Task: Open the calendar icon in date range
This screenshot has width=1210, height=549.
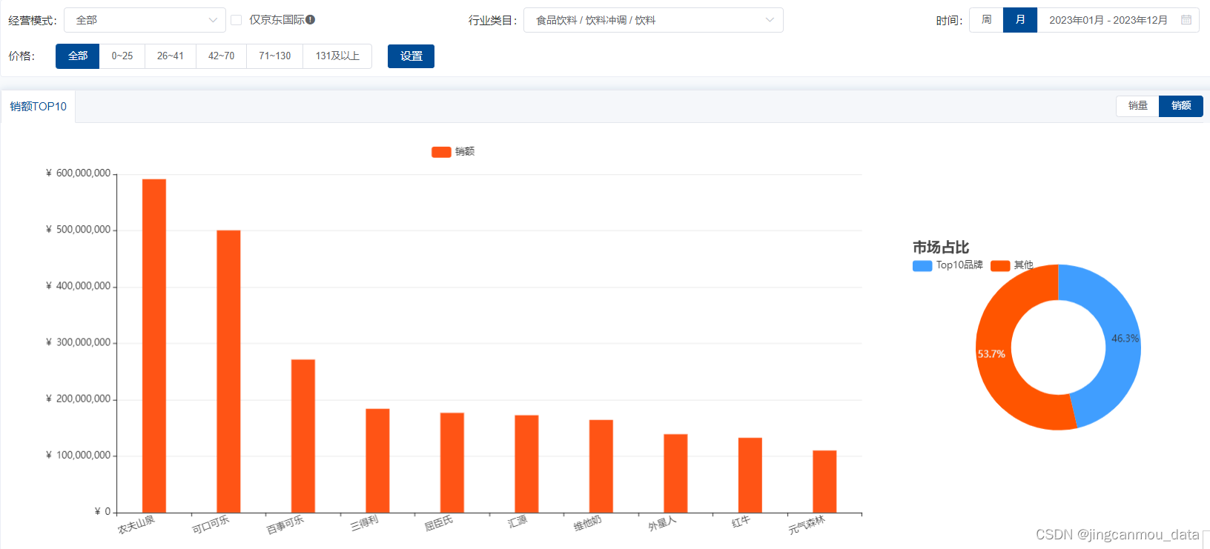Action: point(1186,20)
